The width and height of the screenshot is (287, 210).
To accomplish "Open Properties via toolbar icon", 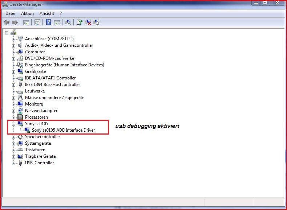I will point(37,22).
